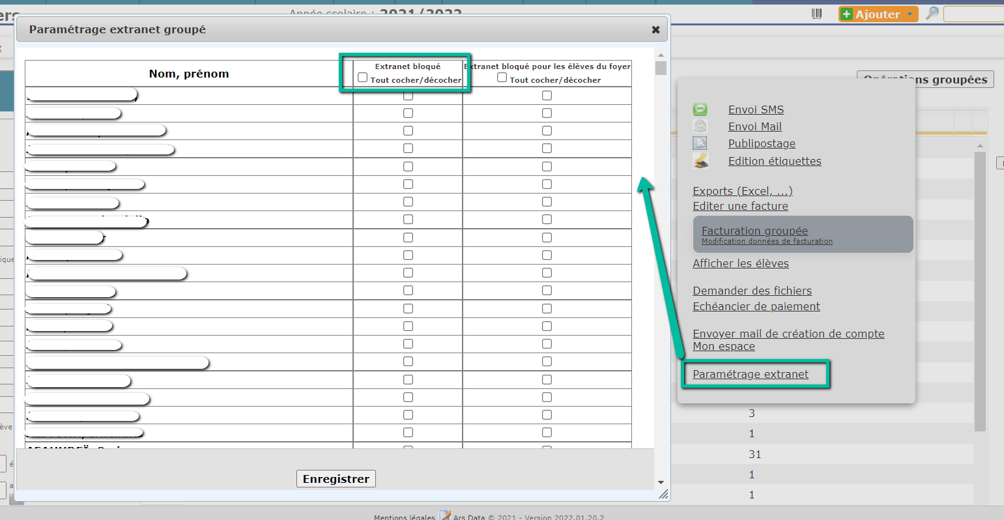Select Afficher les élèves
The width and height of the screenshot is (1004, 520).
tap(741, 263)
